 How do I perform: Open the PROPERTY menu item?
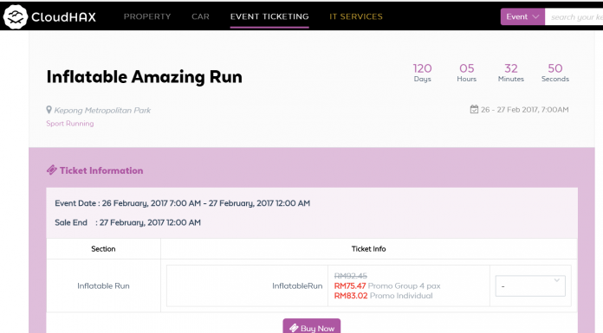coord(147,16)
